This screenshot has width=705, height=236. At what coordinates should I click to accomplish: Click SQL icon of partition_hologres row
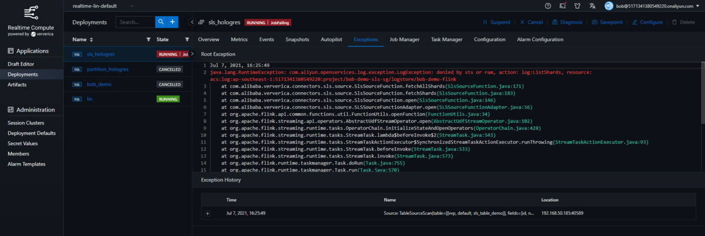coord(77,69)
